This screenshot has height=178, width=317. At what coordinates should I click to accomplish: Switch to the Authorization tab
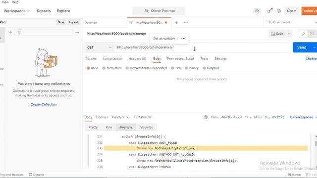point(112,59)
